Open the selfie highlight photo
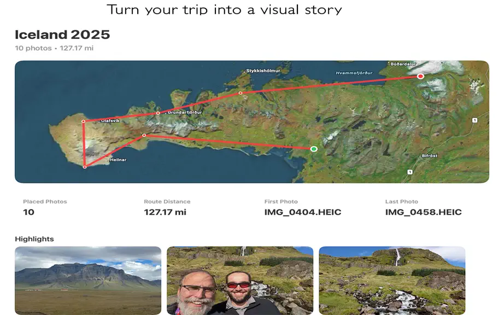 [x=240, y=281]
